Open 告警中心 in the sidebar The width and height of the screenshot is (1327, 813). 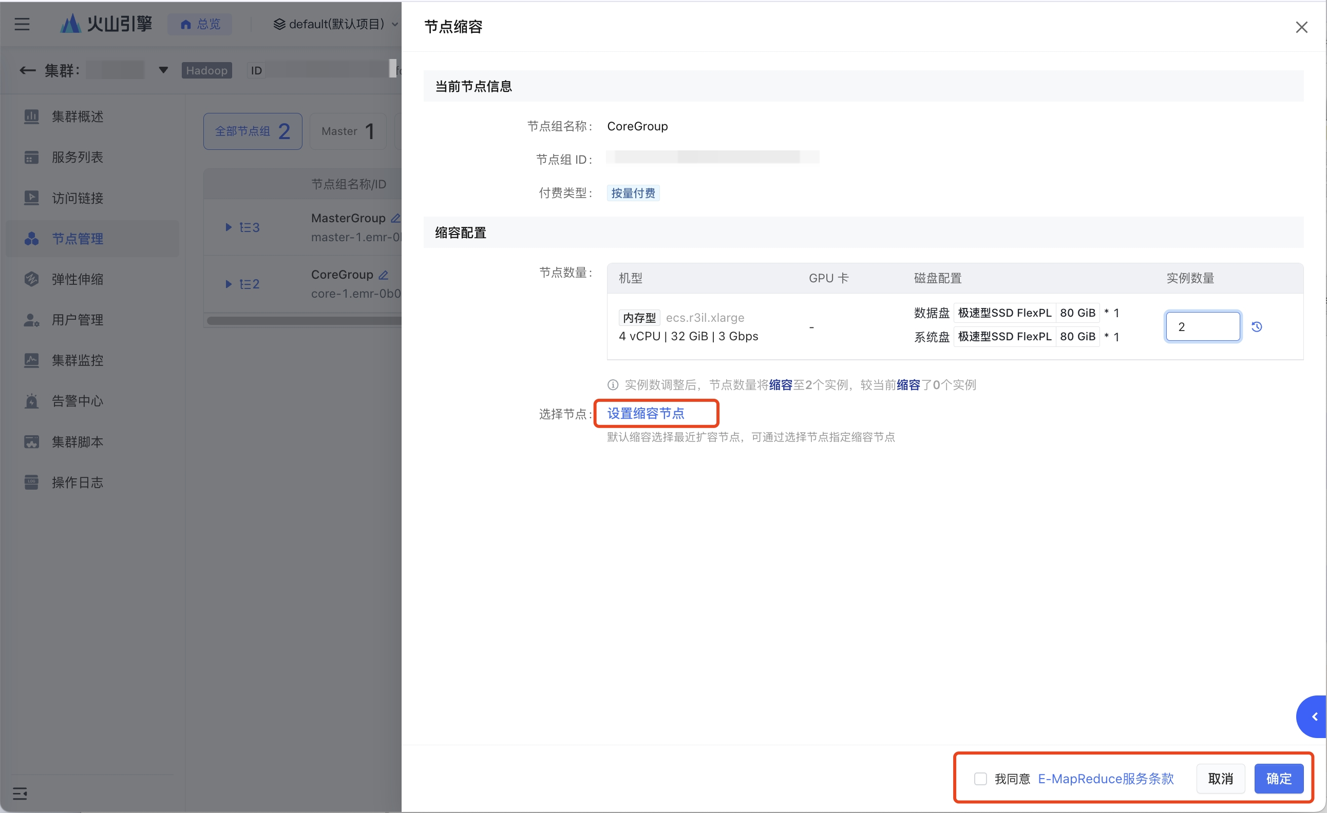77,400
